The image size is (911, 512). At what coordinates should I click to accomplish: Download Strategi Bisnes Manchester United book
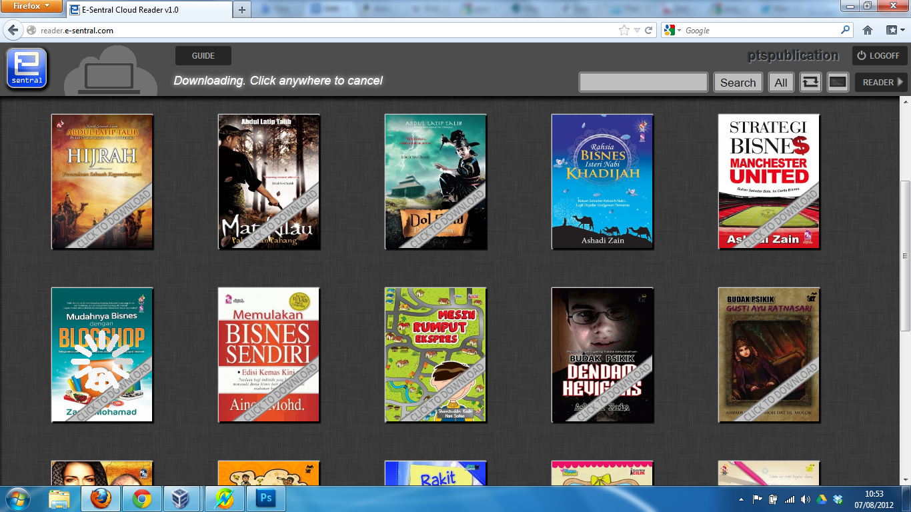[x=770, y=181]
